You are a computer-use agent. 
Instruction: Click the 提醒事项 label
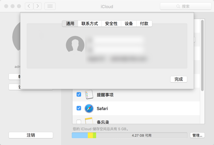[105, 95]
